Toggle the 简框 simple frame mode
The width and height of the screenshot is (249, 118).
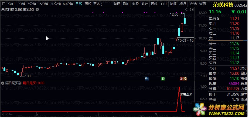(x=173, y=4)
